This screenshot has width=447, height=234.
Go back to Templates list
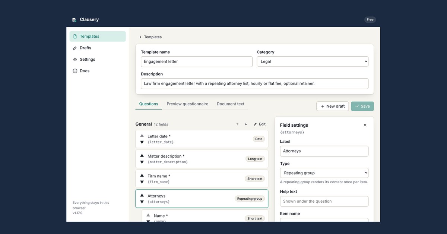[x=150, y=37]
